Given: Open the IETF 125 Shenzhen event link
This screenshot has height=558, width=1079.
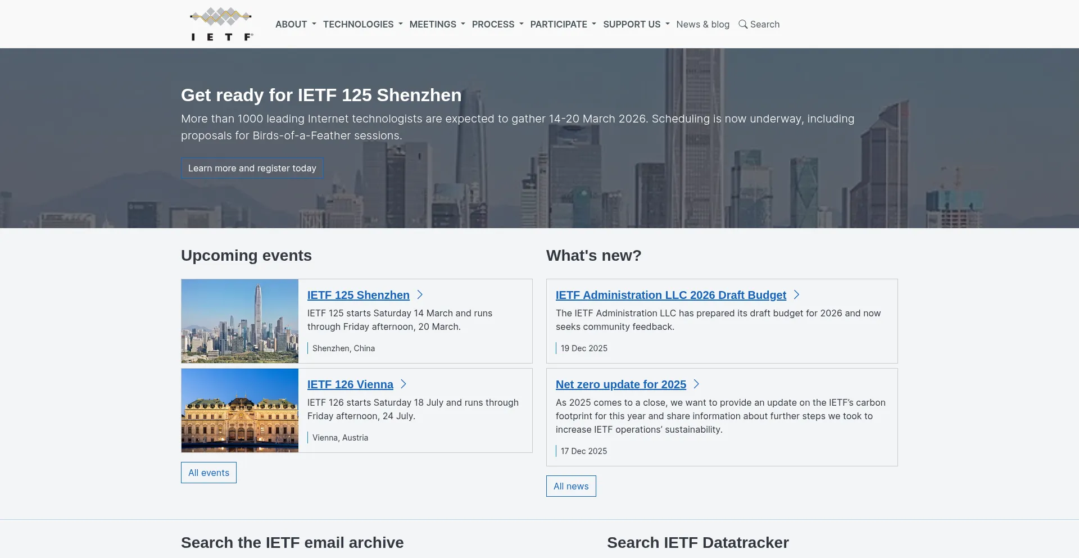Looking at the screenshot, I should click(358, 294).
